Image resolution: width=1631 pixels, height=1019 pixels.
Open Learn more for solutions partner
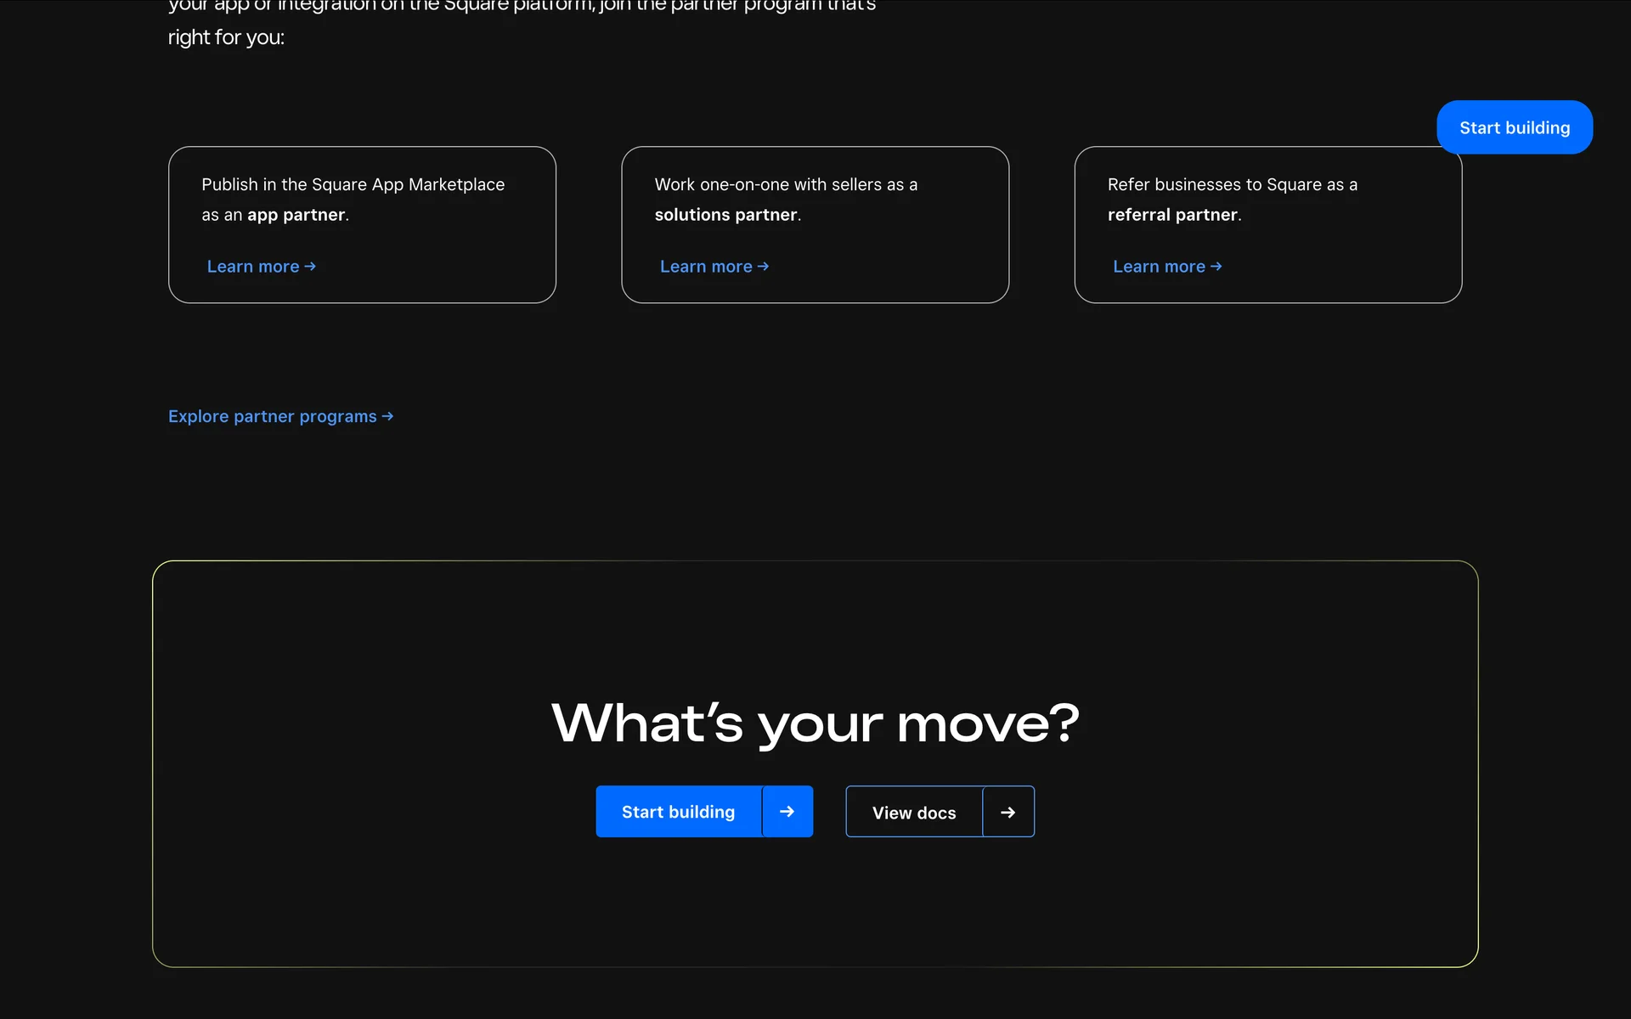click(706, 267)
